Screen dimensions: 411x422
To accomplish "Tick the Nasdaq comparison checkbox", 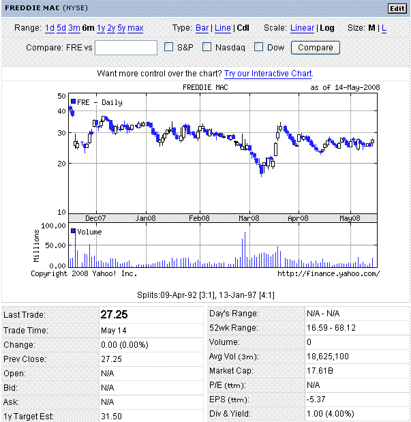I will 207,48.
